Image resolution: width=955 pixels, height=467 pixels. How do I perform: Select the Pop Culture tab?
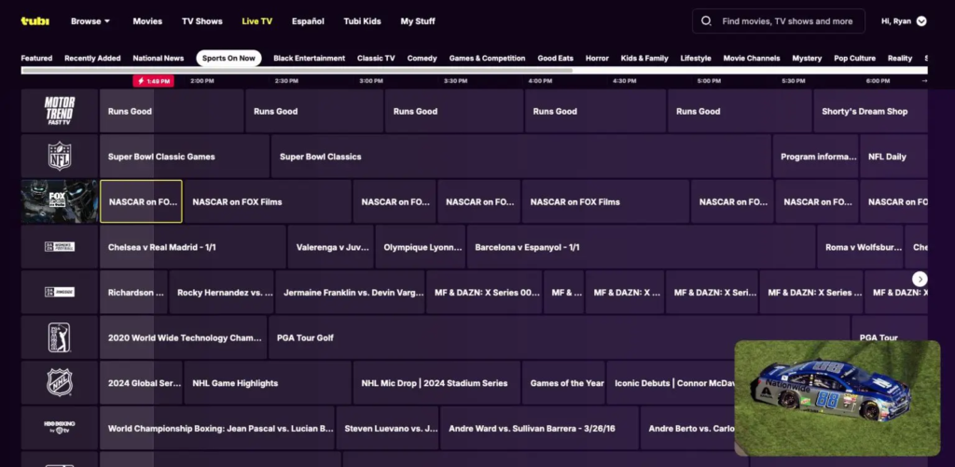point(854,59)
